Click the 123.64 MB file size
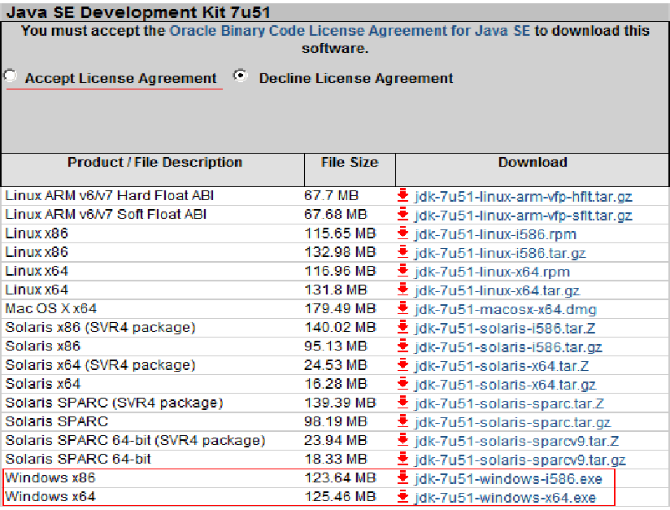 [x=340, y=477]
